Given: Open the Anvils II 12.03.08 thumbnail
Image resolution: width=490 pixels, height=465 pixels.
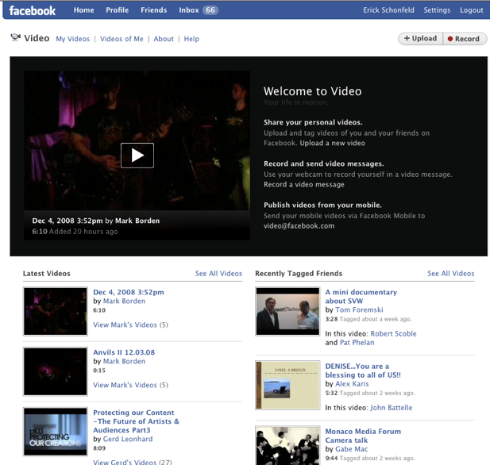Looking at the screenshot, I should coord(56,371).
